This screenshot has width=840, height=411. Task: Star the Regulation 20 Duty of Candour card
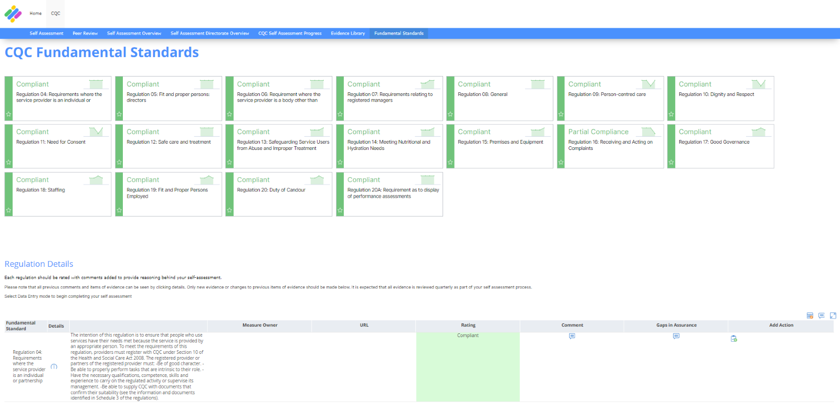(x=229, y=210)
